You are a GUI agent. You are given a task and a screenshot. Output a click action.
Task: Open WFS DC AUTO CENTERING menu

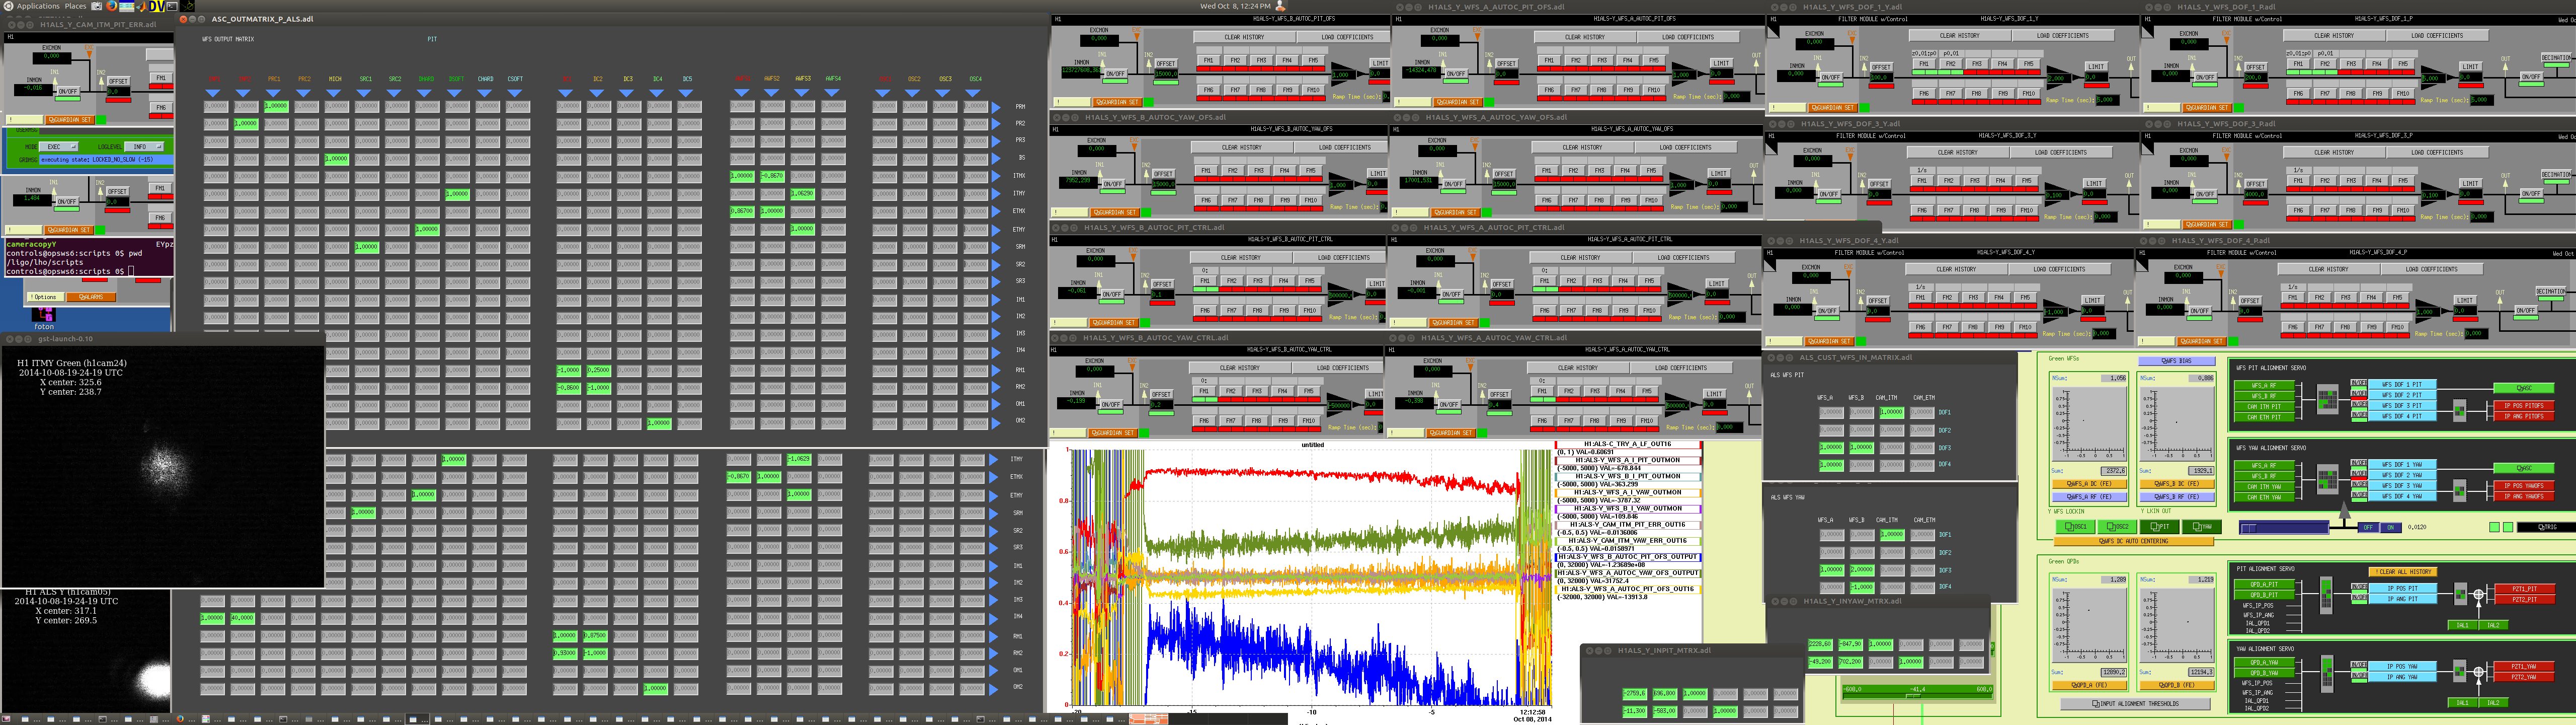coord(2134,541)
